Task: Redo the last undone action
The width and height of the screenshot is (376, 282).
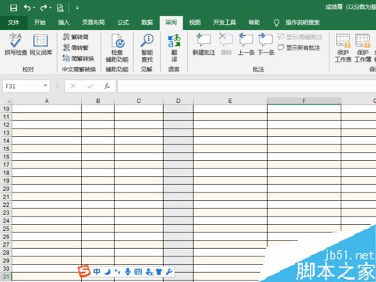Action: tap(44, 8)
